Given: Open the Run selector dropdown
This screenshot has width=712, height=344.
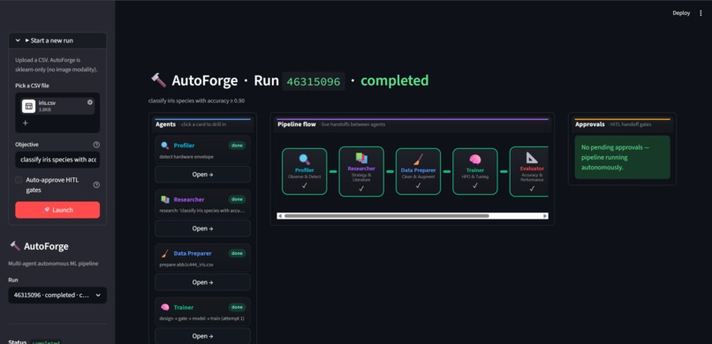Looking at the screenshot, I should click(x=57, y=295).
